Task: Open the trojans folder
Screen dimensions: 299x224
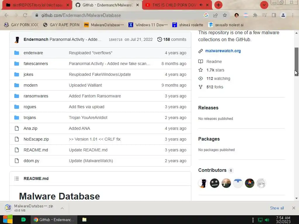Action: pos(30,118)
